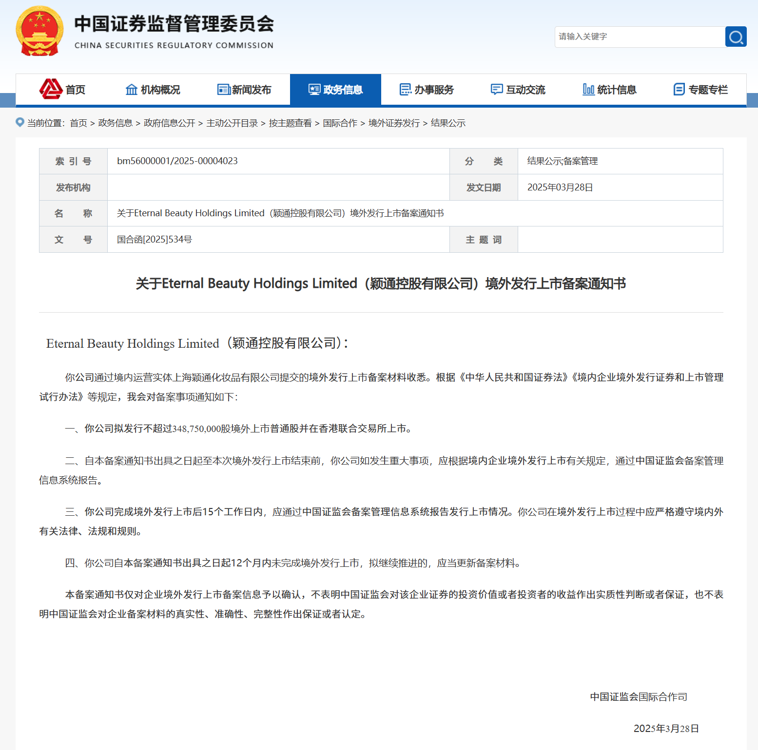The height and width of the screenshot is (750, 758).
Task: Follow the breadcrumb link 境外证券发行
Action: coord(394,123)
